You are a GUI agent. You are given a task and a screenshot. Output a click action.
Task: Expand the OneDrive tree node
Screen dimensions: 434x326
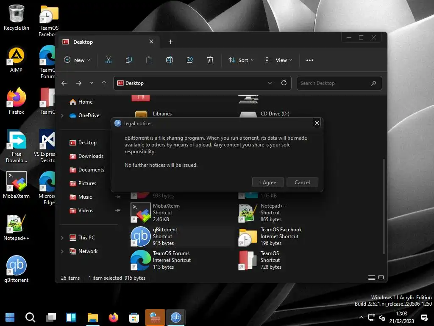click(x=62, y=115)
